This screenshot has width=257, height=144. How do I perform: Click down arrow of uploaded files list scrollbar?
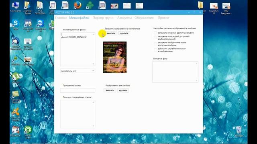pyautogui.click(x=93, y=64)
